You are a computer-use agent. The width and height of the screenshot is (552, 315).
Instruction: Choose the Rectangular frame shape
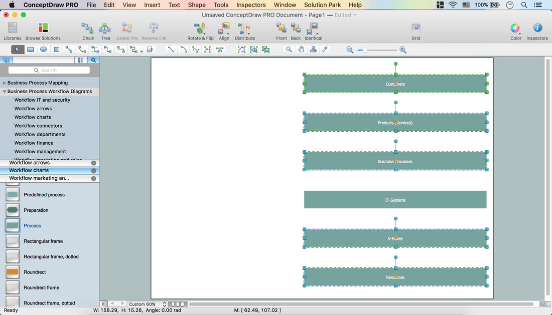click(x=34, y=241)
